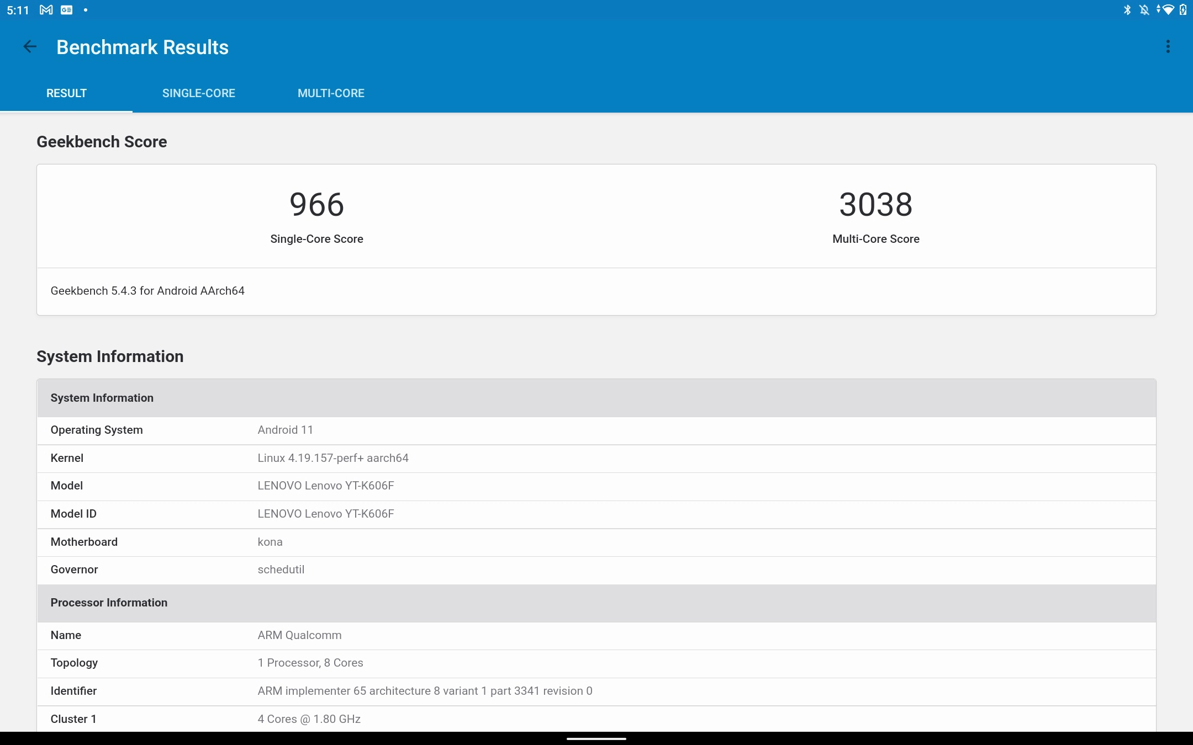Tap 4 Cores @ 1.80 GHz value
The width and height of the screenshot is (1193, 745).
(x=309, y=719)
